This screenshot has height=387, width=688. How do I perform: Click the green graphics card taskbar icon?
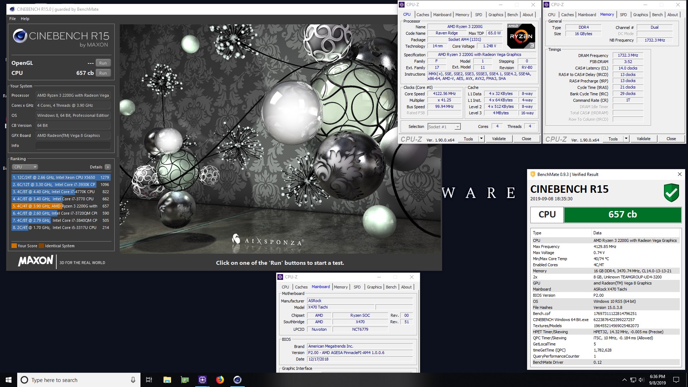pyautogui.click(x=185, y=380)
